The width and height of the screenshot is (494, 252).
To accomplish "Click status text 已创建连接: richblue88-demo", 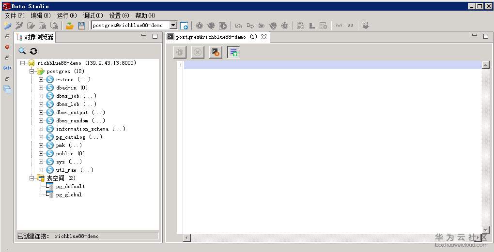I will (58, 236).
